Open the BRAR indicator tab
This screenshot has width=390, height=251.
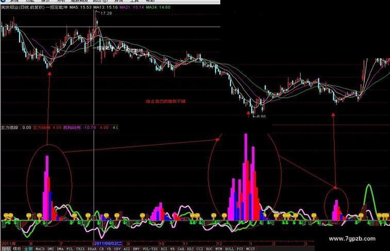point(92,249)
